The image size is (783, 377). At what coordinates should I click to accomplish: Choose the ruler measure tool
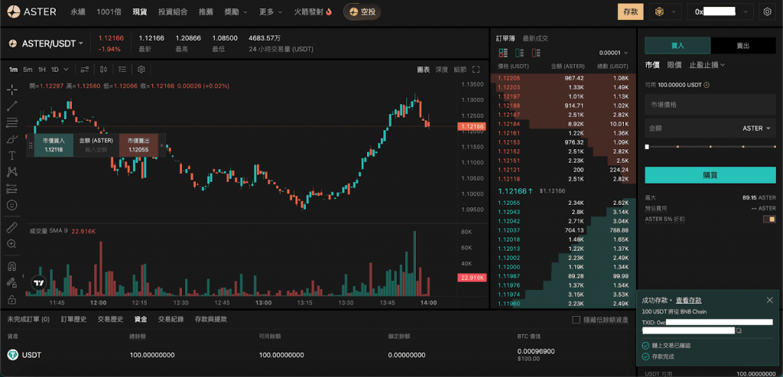[11, 228]
